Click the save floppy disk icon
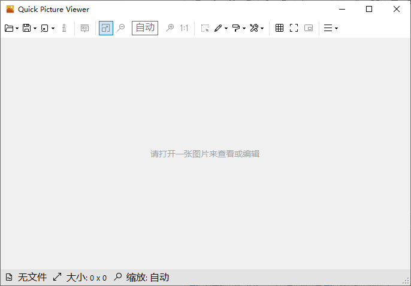The height and width of the screenshot is (286, 411). click(26, 28)
